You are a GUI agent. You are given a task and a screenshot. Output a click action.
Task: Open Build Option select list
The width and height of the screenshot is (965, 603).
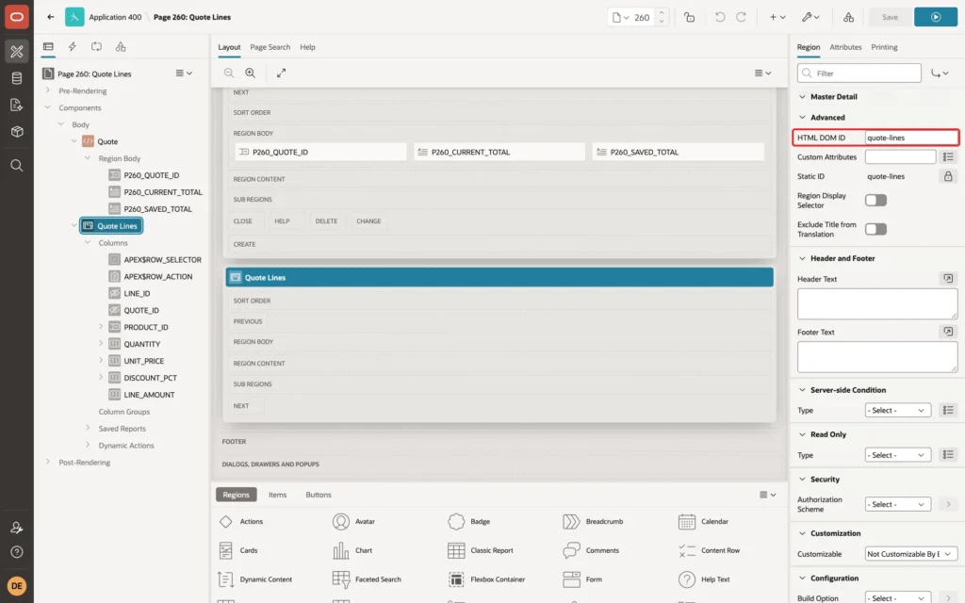click(897, 598)
